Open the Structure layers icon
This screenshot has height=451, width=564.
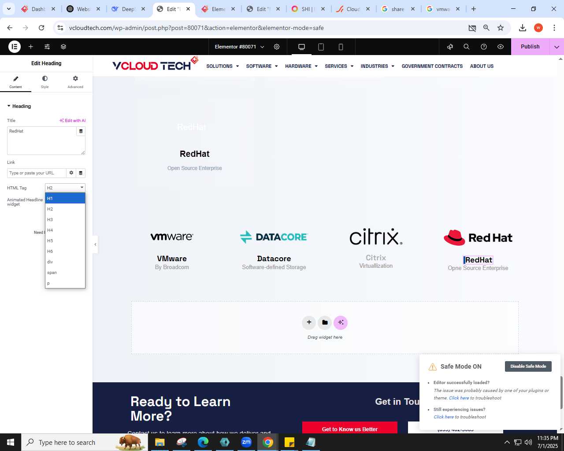coord(63,47)
